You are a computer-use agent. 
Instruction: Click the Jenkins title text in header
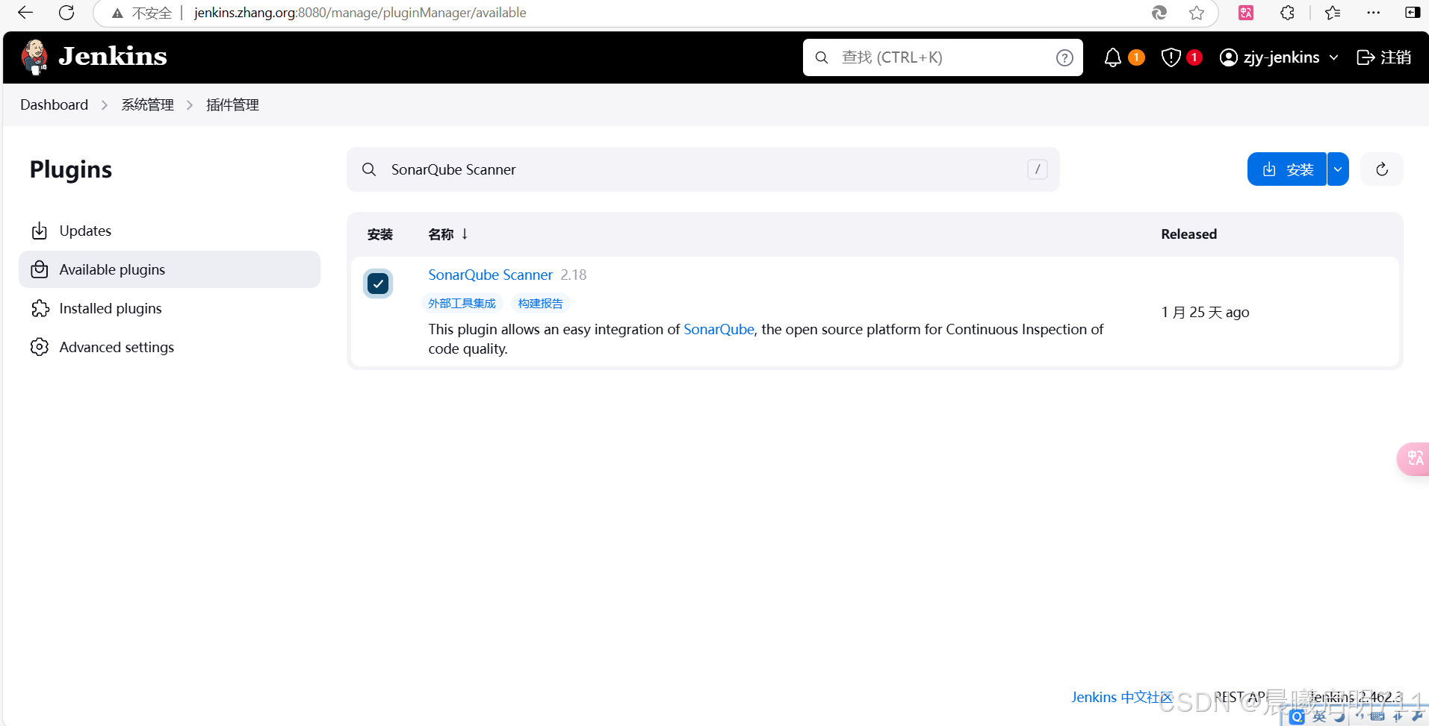tap(113, 57)
